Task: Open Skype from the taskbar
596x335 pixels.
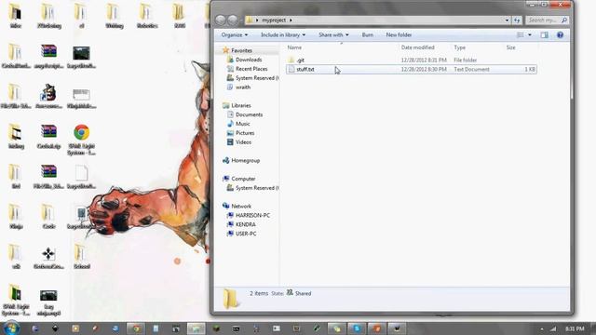Action: pyautogui.click(x=357, y=328)
